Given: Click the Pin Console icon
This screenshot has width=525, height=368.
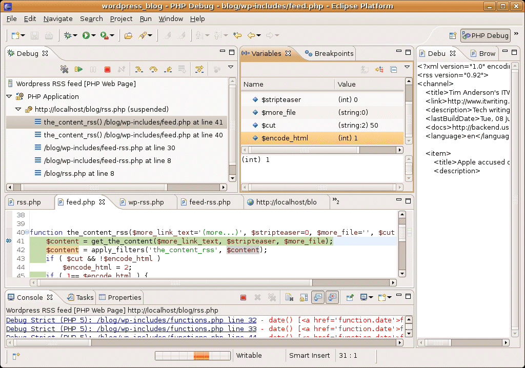Looking at the screenshot, I should [350, 297].
